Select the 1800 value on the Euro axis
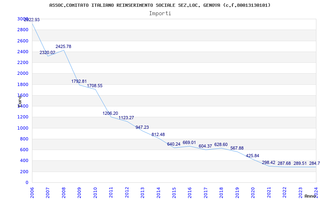 click(23, 84)
